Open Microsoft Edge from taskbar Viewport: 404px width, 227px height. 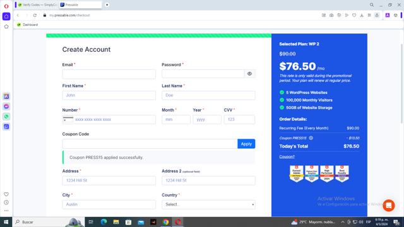coord(104,222)
